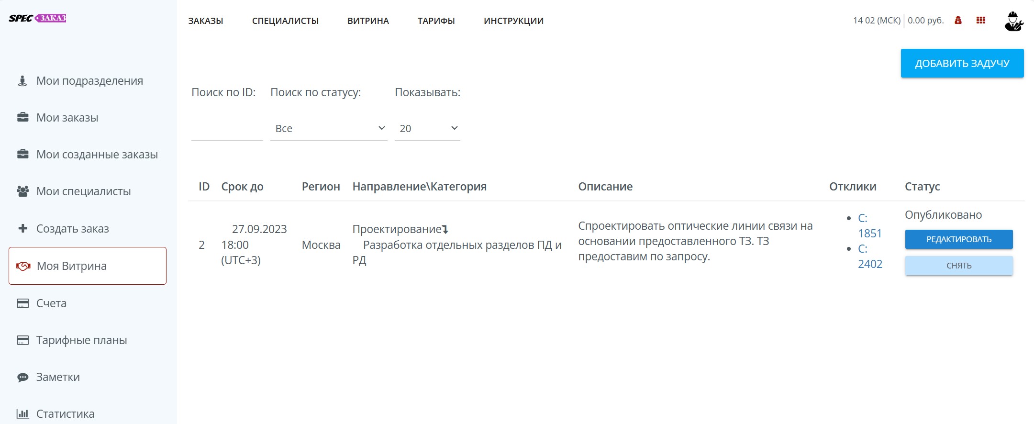
Task: Expand the Проектирование category arrow
Action: [445, 230]
